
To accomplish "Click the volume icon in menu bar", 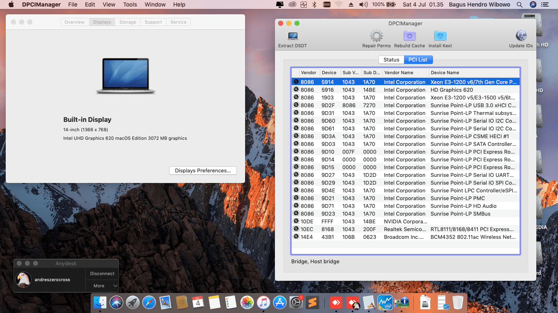I will tap(363, 4).
